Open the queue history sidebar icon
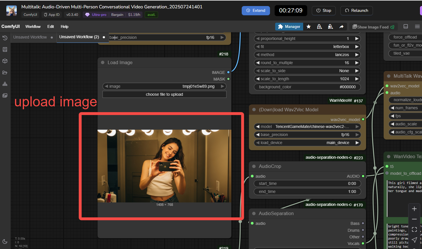The width and height of the screenshot is (422, 249). (x=5, y=38)
